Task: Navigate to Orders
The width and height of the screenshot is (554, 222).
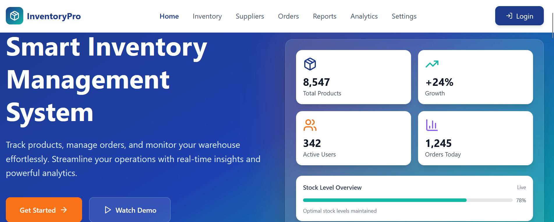Action: coord(288,16)
